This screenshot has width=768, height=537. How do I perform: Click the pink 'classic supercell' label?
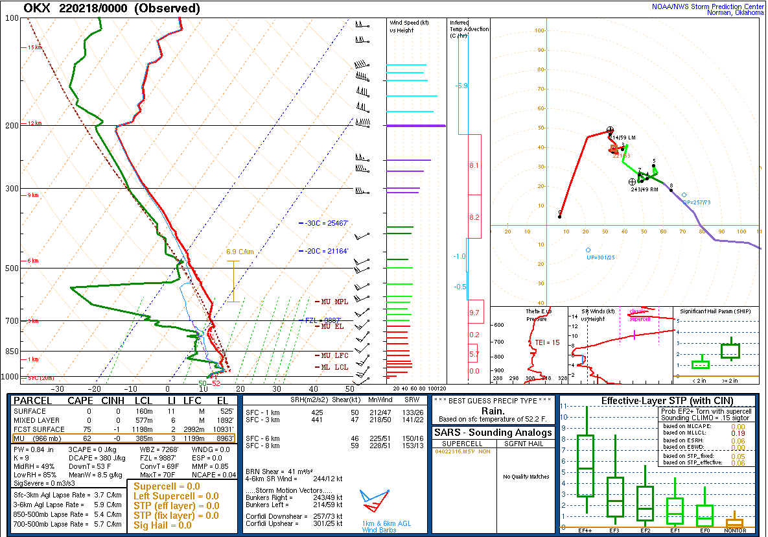pyautogui.click(x=640, y=315)
